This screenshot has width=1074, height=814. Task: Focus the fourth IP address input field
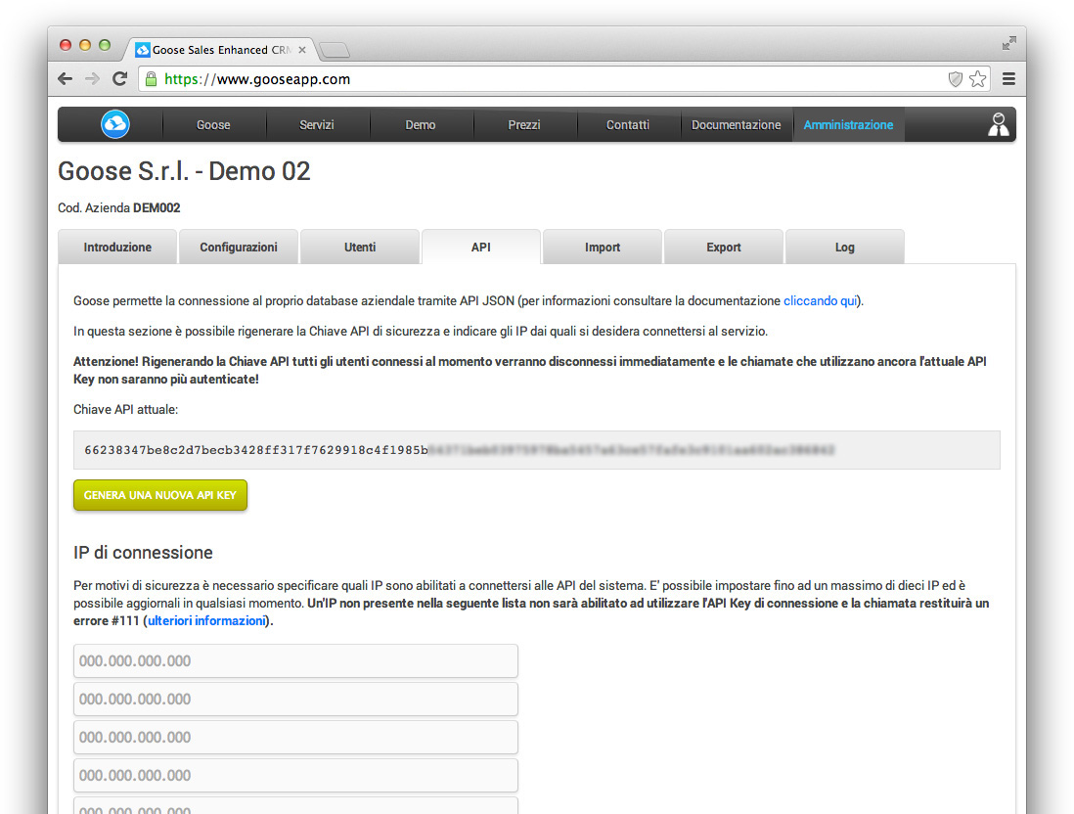click(x=296, y=776)
